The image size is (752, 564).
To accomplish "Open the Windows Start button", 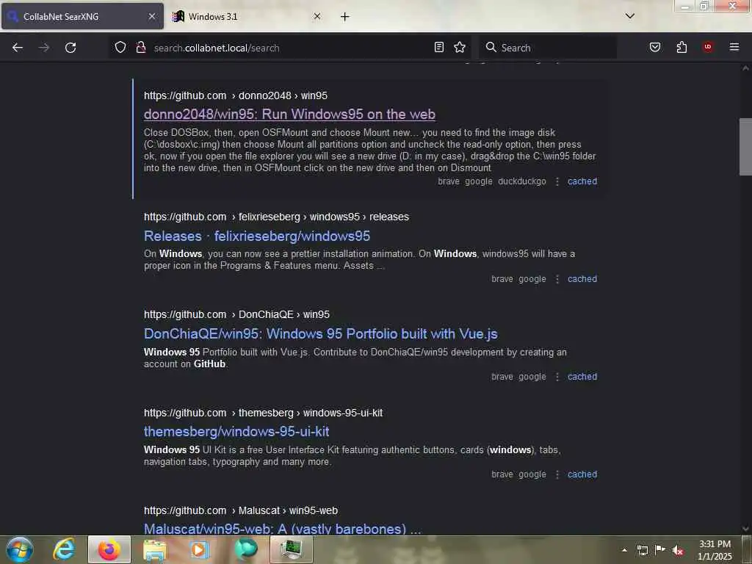I will [20, 549].
